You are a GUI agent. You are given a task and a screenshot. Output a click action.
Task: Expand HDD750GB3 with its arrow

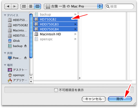click(x=76, y=24)
